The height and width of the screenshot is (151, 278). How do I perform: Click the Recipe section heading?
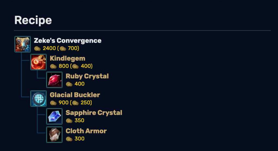[x=33, y=20]
